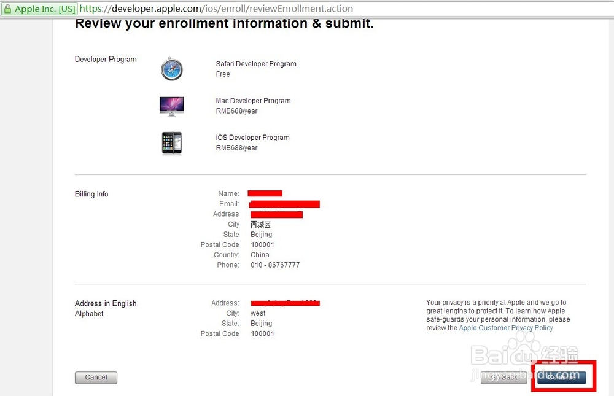Select the Safari Developer Program title text

256,64
